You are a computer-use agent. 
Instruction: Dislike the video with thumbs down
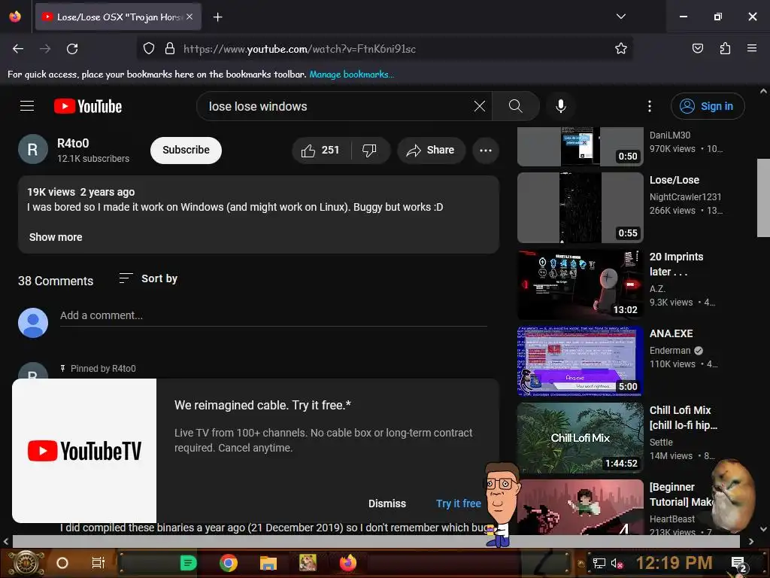370,151
